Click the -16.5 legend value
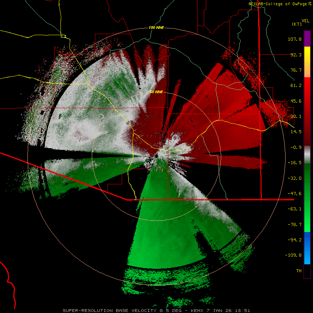 [295, 163]
